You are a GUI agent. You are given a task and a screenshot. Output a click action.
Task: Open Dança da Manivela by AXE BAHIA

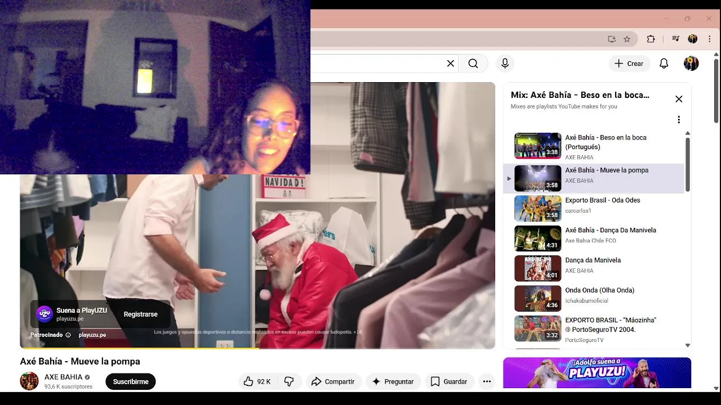594,268
